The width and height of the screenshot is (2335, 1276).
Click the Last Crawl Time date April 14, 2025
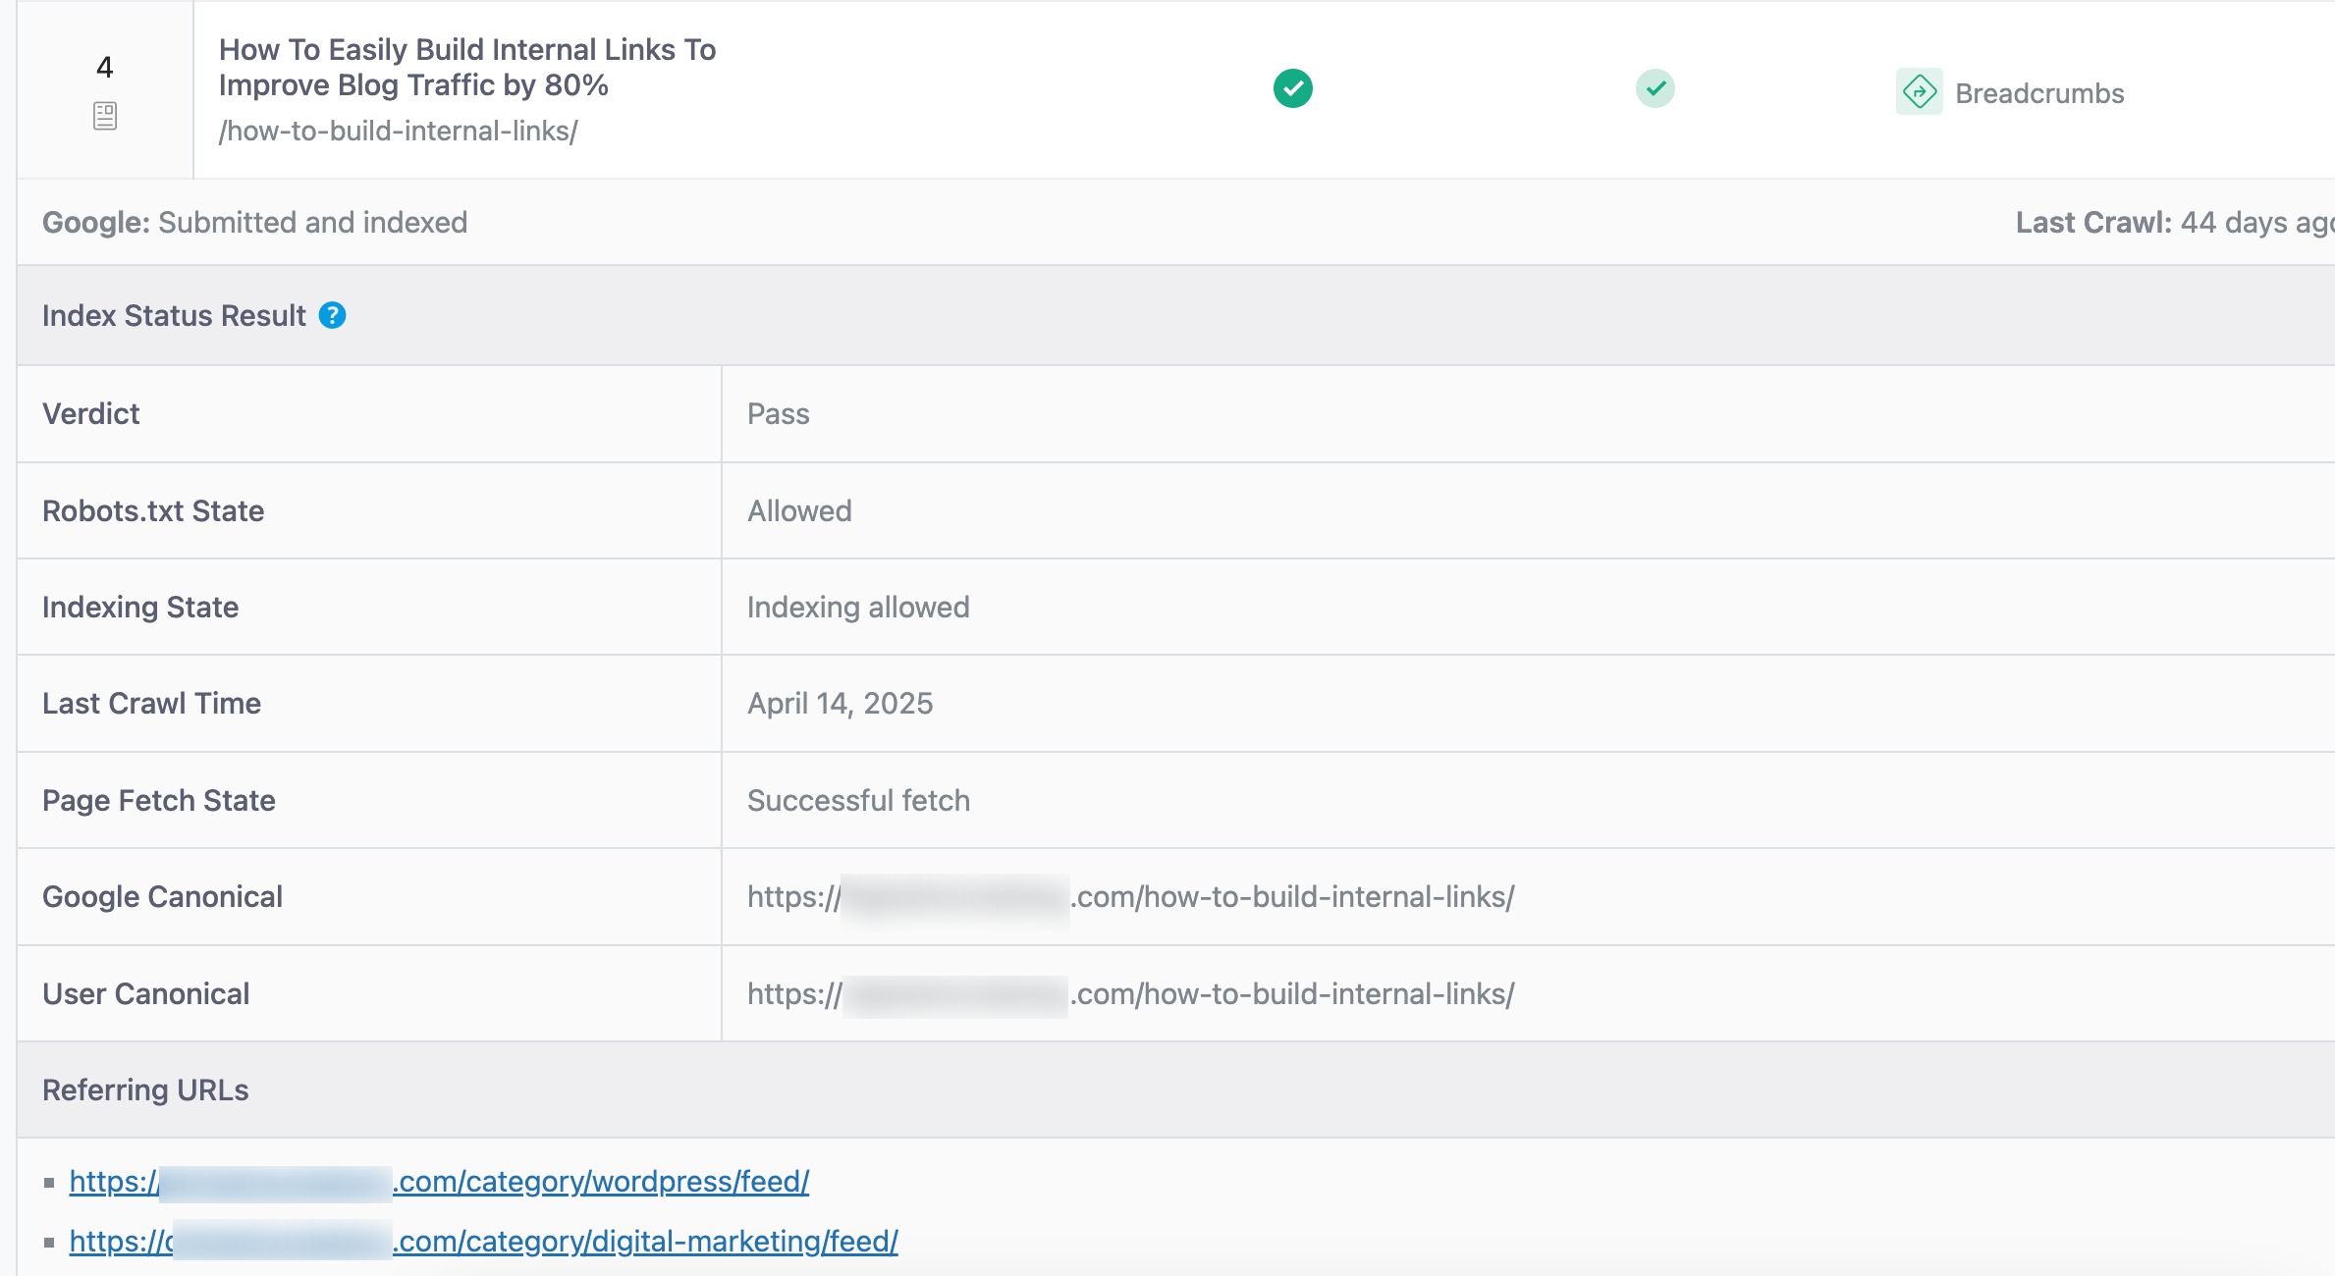(840, 704)
